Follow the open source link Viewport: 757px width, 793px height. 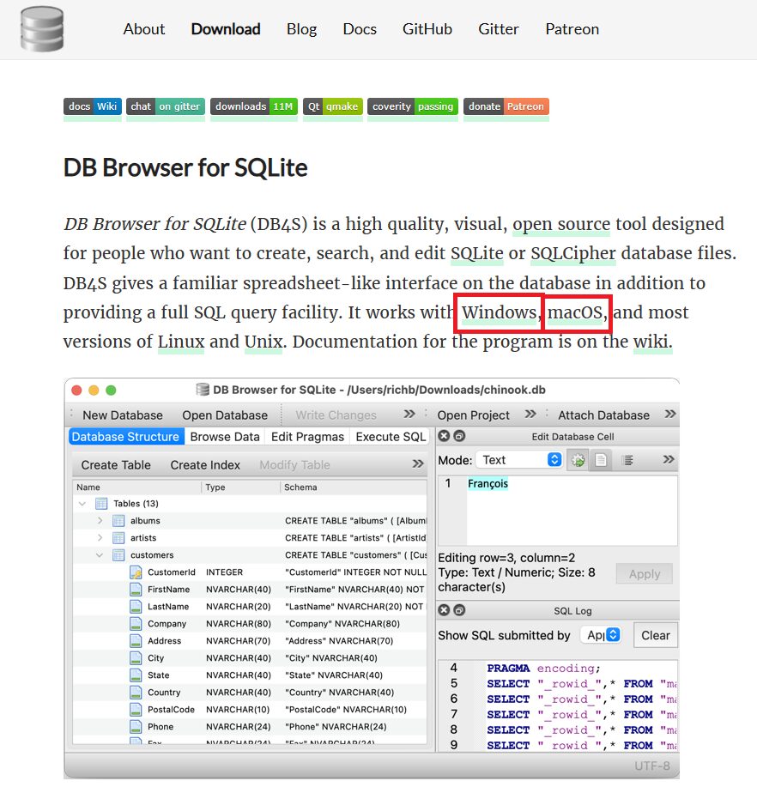coord(561,223)
